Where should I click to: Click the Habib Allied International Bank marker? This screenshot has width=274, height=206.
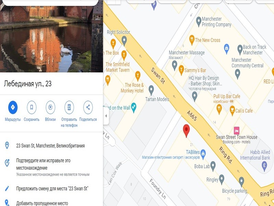[x=264, y=166]
